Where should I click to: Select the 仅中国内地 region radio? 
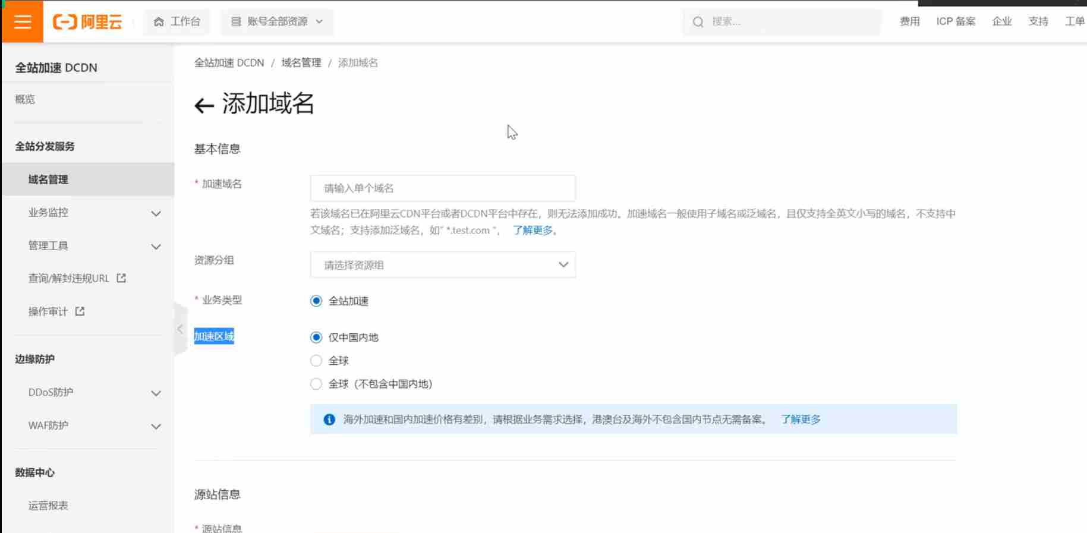[x=316, y=338]
